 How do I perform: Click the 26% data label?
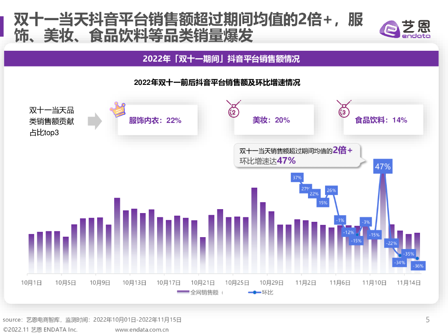(332, 190)
